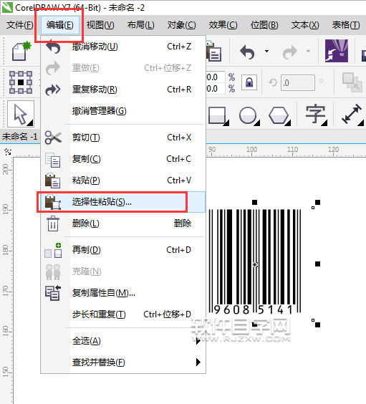This screenshot has height=404, width=366.
Task: Open the 布局(L) menu
Action: pyautogui.click(x=140, y=25)
